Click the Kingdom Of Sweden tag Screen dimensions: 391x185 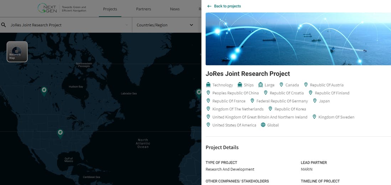point(336,117)
